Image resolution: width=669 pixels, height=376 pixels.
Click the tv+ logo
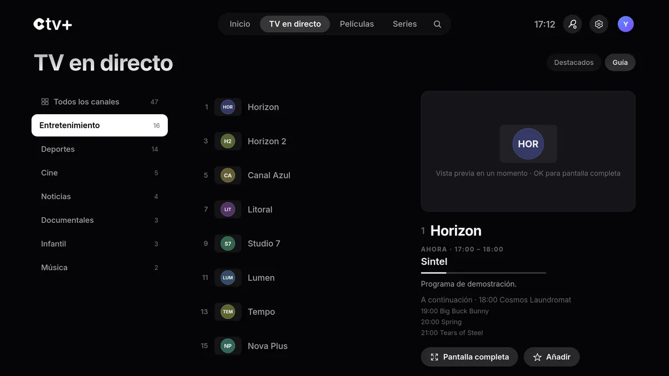click(53, 24)
